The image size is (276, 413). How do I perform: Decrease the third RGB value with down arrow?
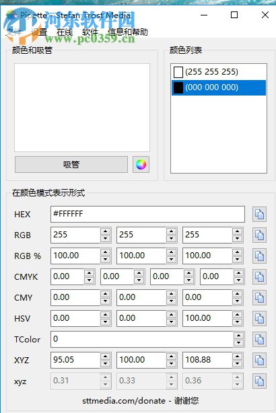tap(237, 238)
